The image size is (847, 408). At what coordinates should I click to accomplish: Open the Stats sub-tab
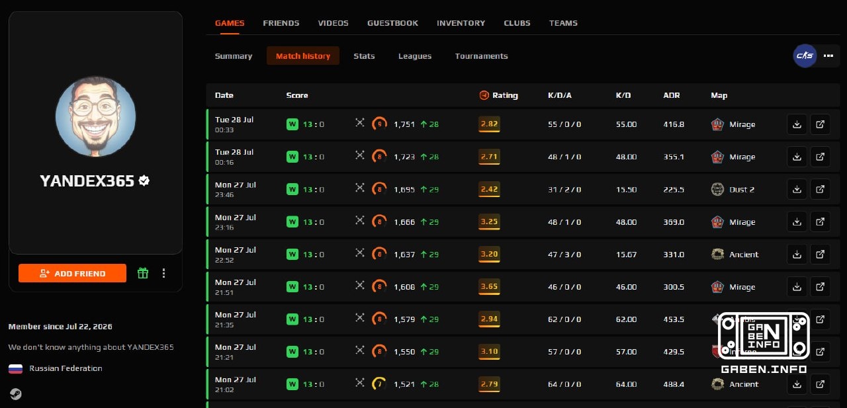pyautogui.click(x=364, y=56)
